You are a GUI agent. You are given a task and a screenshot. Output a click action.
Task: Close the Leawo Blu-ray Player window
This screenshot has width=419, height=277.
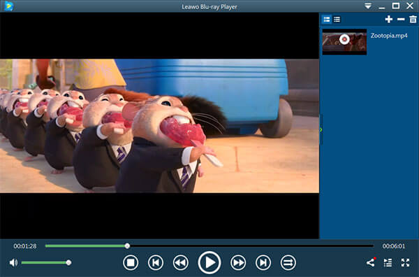pos(410,6)
